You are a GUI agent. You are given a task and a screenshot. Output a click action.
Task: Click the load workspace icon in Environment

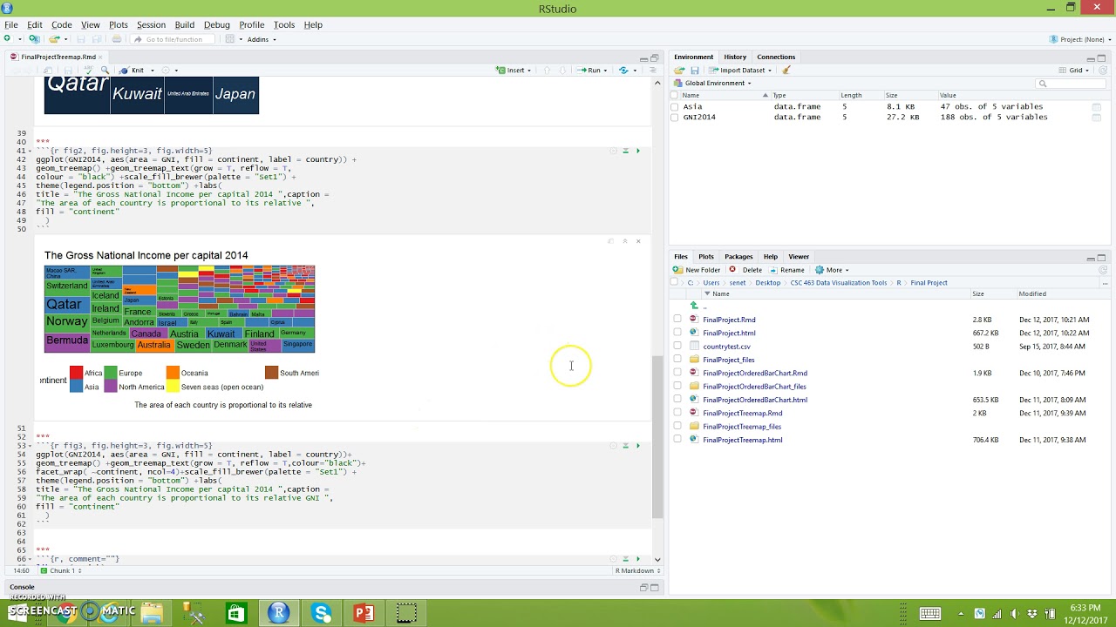680,71
